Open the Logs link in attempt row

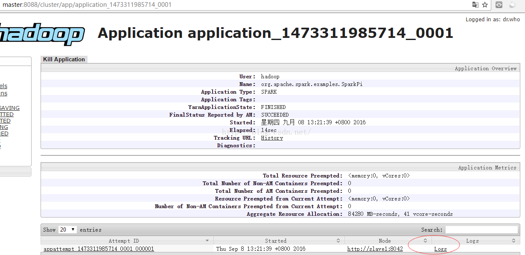click(440, 249)
